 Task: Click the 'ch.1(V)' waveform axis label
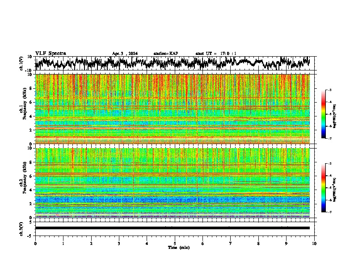[21, 63]
